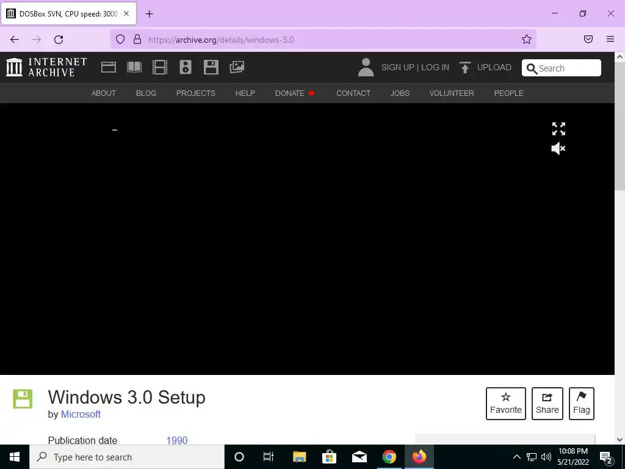Open the Web (Wayback) media icon
The image size is (625, 469).
tap(109, 67)
